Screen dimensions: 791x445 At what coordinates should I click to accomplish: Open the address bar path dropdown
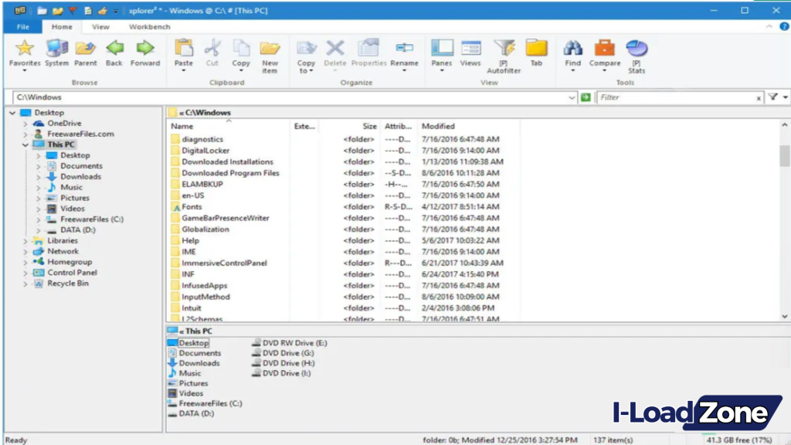click(572, 97)
